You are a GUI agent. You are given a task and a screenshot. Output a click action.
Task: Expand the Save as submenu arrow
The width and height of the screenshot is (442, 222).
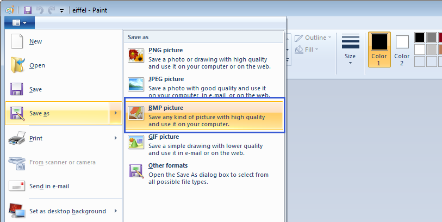(116, 113)
